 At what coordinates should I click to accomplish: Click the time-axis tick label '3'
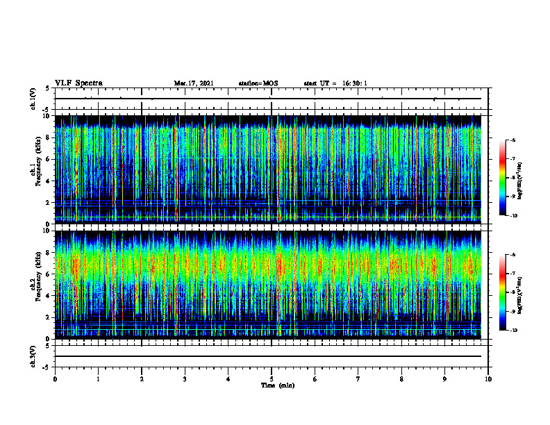(x=185, y=379)
